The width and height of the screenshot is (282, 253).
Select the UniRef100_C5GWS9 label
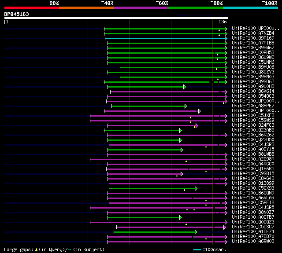click(253, 121)
